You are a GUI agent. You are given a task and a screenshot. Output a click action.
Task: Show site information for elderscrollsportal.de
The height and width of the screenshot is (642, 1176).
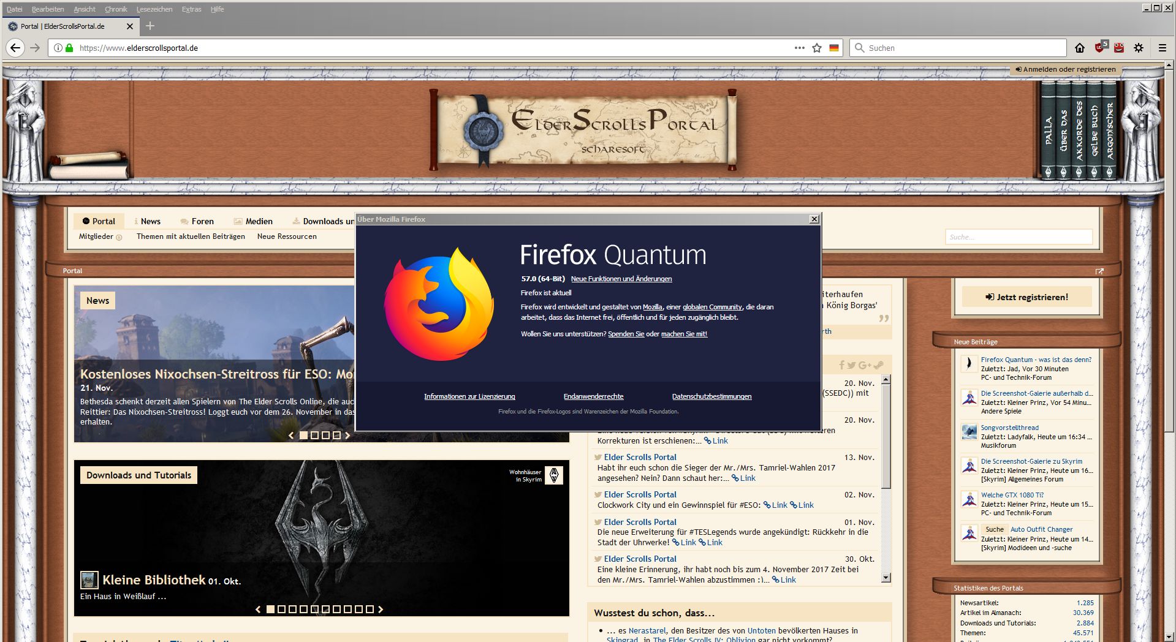coord(58,48)
